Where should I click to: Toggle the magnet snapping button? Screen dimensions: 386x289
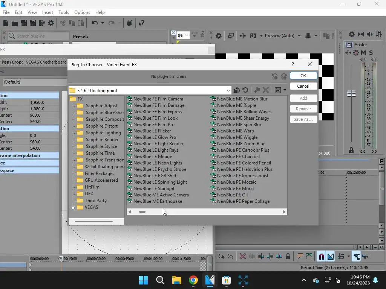coord(321,257)
